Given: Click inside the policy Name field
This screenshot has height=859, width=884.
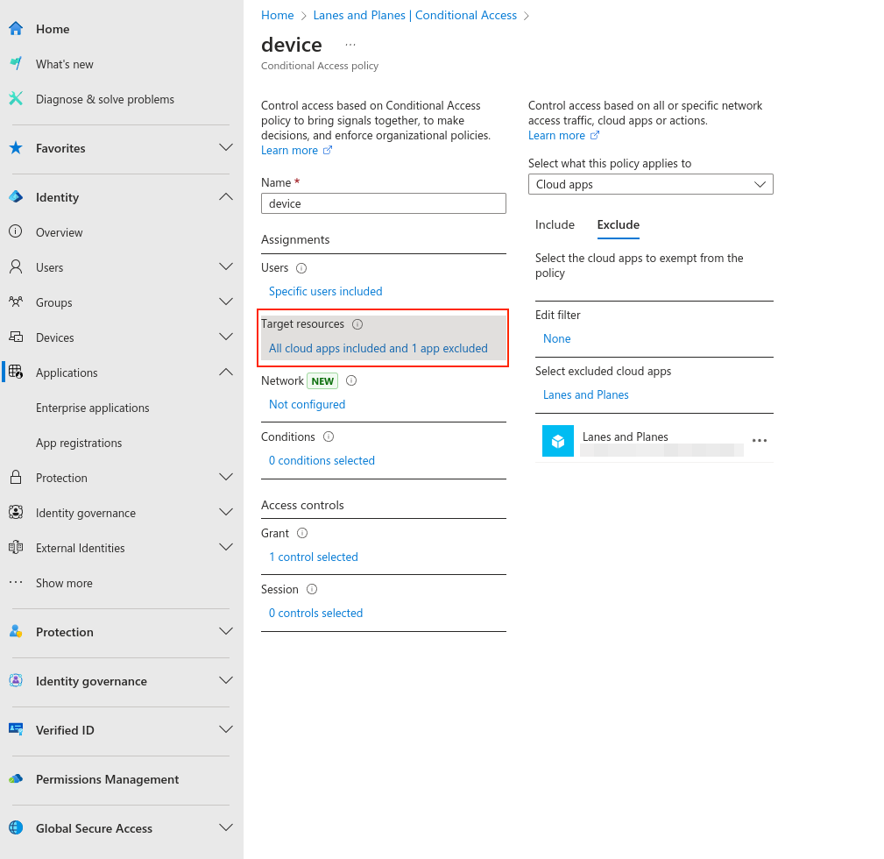Looking at the screenshot, I should (x=383, y=202).
